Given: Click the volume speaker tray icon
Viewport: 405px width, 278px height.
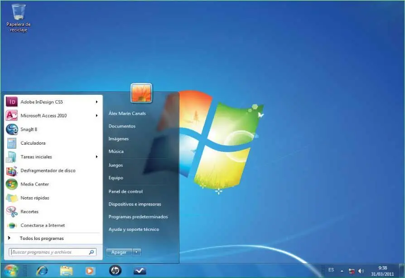Looking at the screenshot, I should coord(361,271).
